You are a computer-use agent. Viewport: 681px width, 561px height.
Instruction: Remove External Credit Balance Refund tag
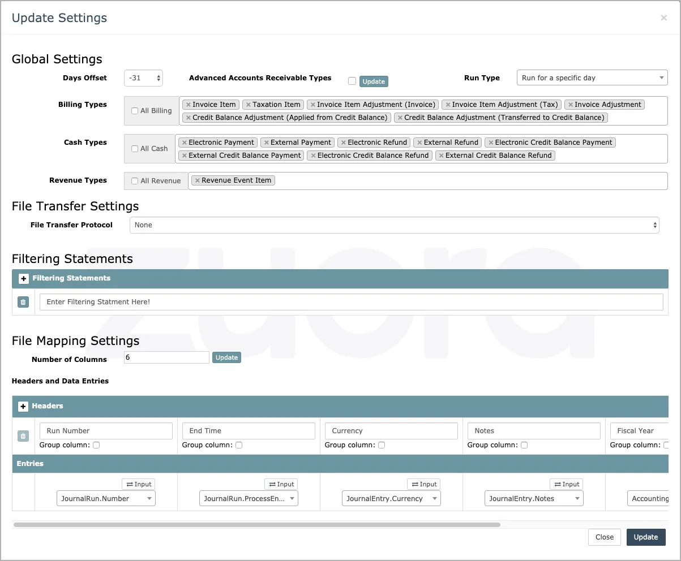point(442,156)
